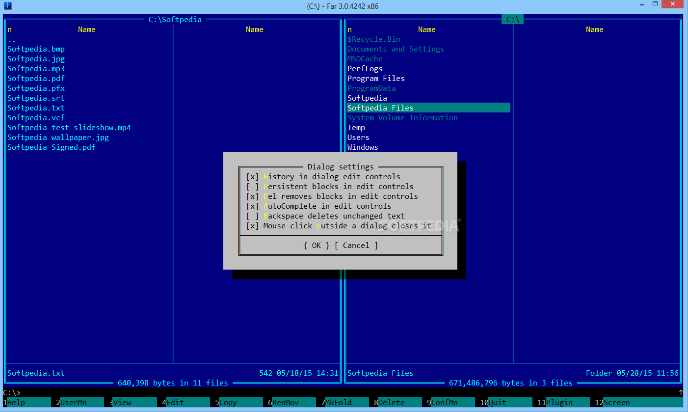Select Program Files folder

[x=376, y=79]
